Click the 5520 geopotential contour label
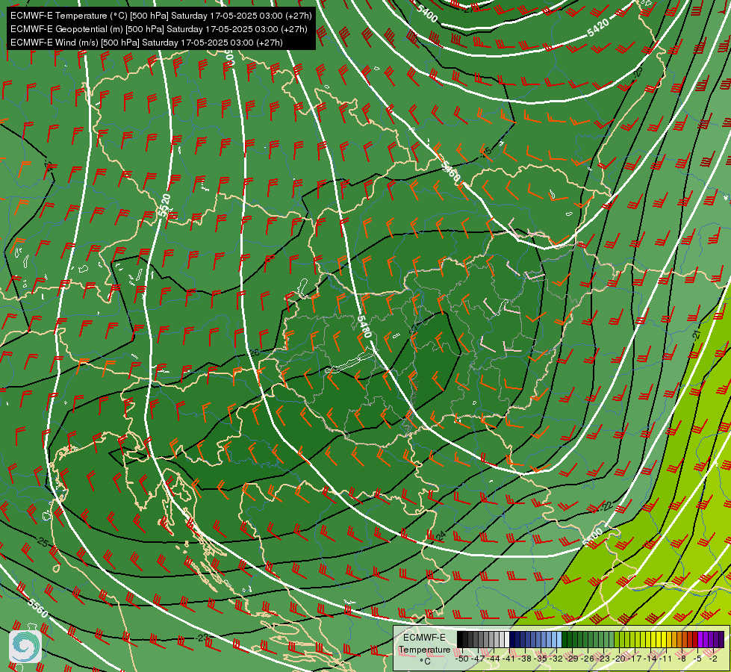 [164, 205]
